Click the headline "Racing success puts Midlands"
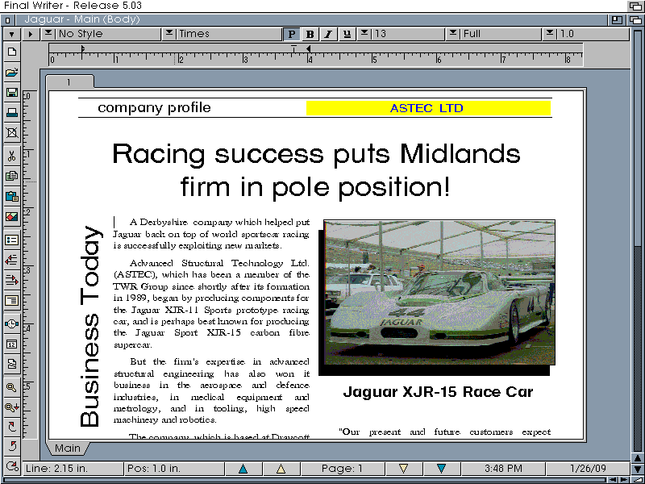The height and width of the screenshot is (484, 645). coord(316,154)
